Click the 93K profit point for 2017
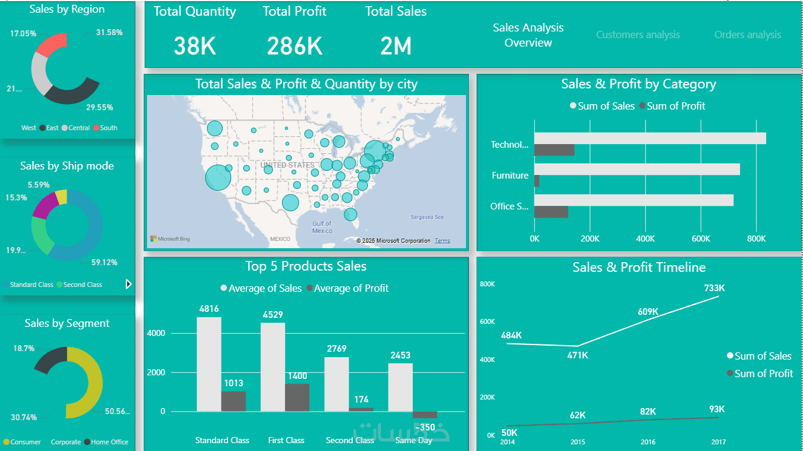 tap(718, 418)
